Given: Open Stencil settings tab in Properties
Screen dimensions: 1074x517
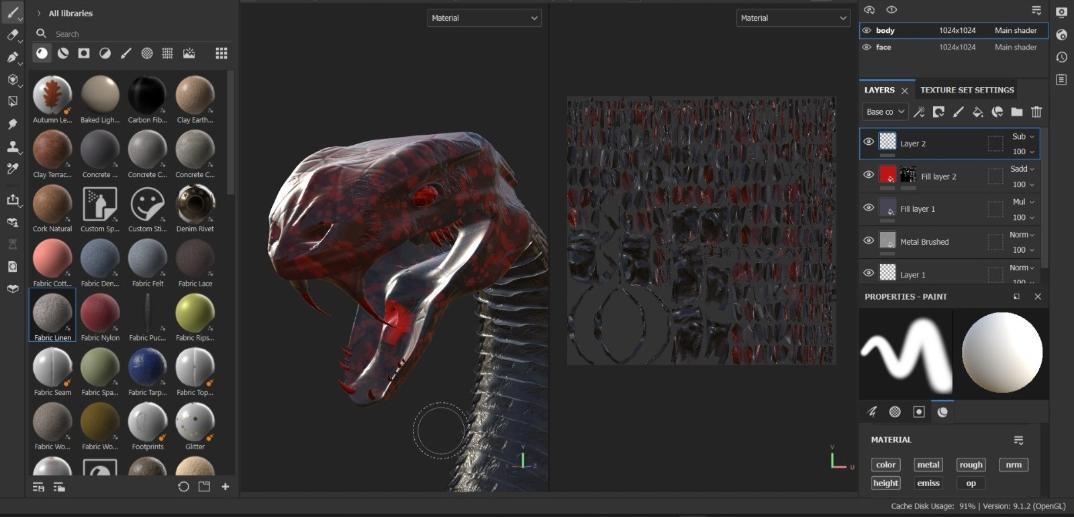Looking at the screenshot, I should tap(919, 412).
